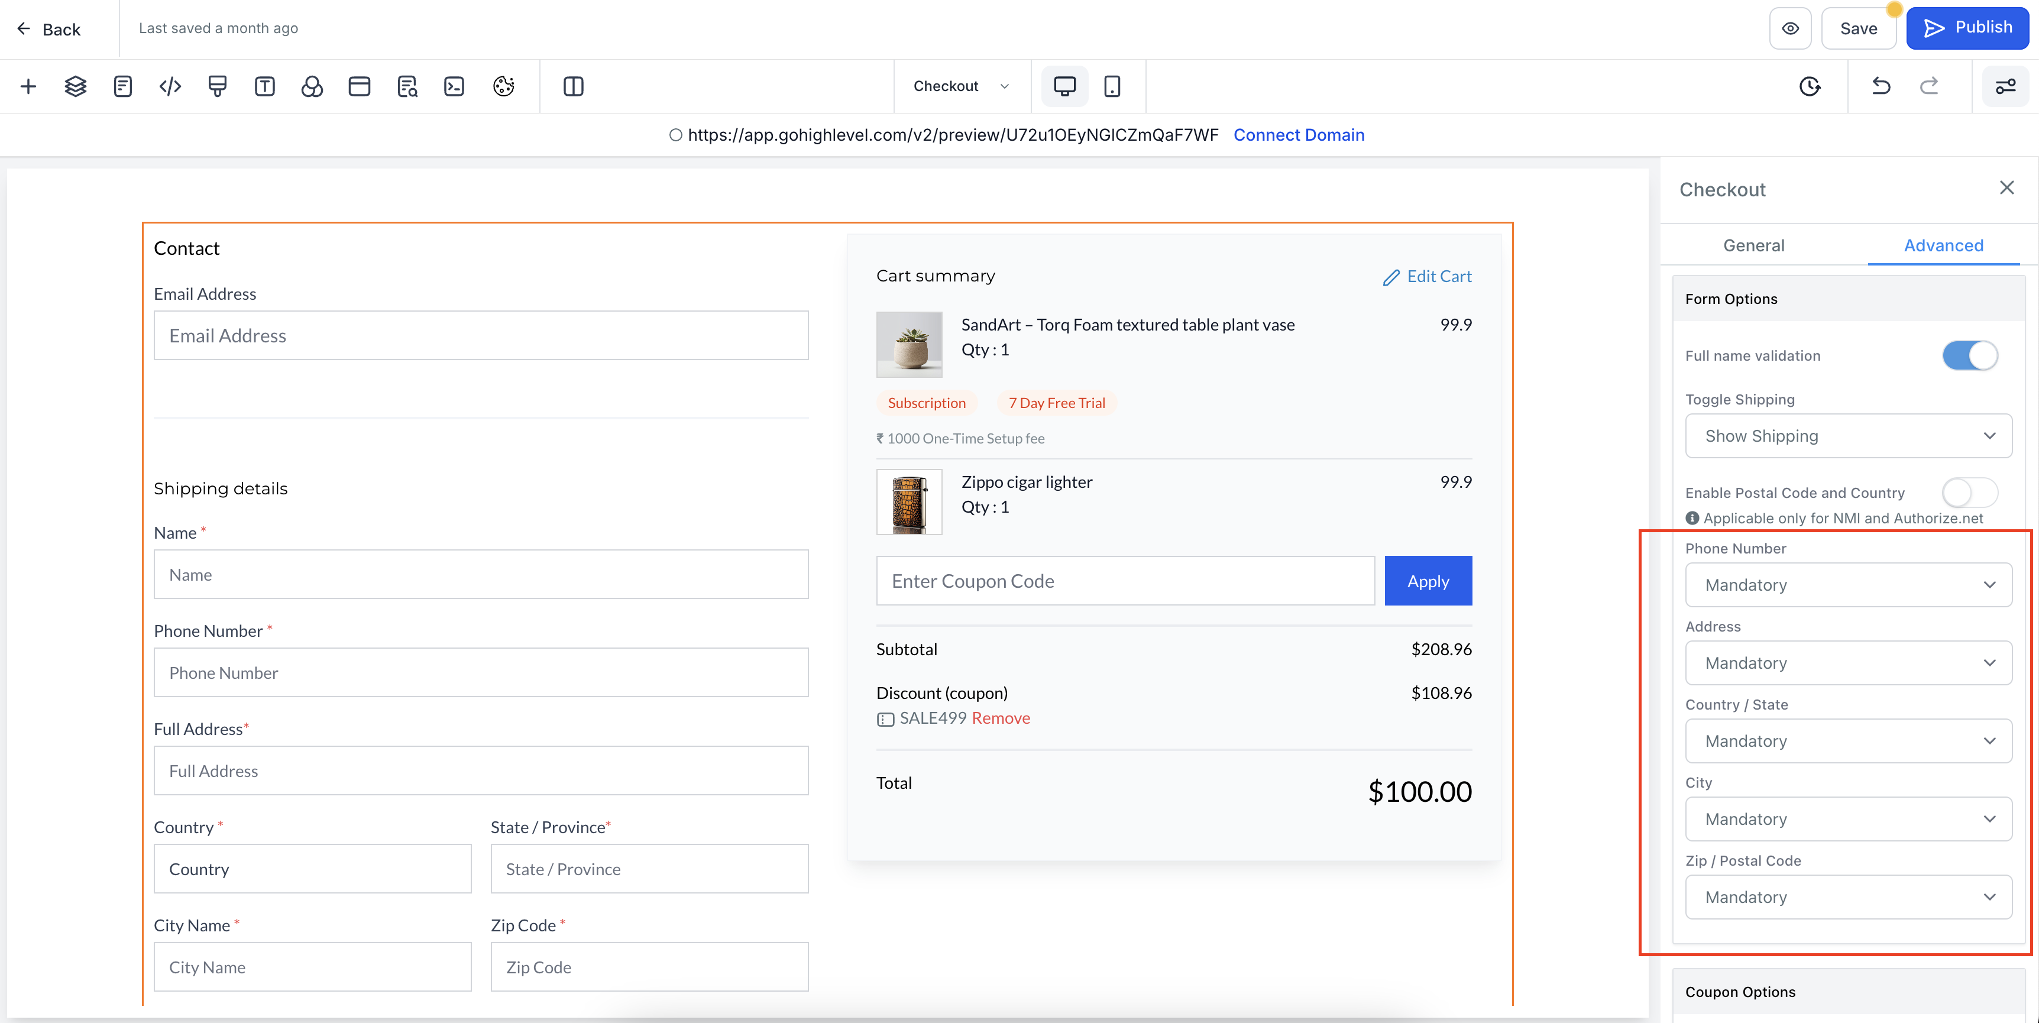Expand the Phone Number Mandatory dropdown
2039x1023 pixels.
click(1848, 585)
